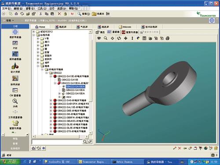
Task: Click the magnifier Search icon in main toolbar
Action: [79, 14]
